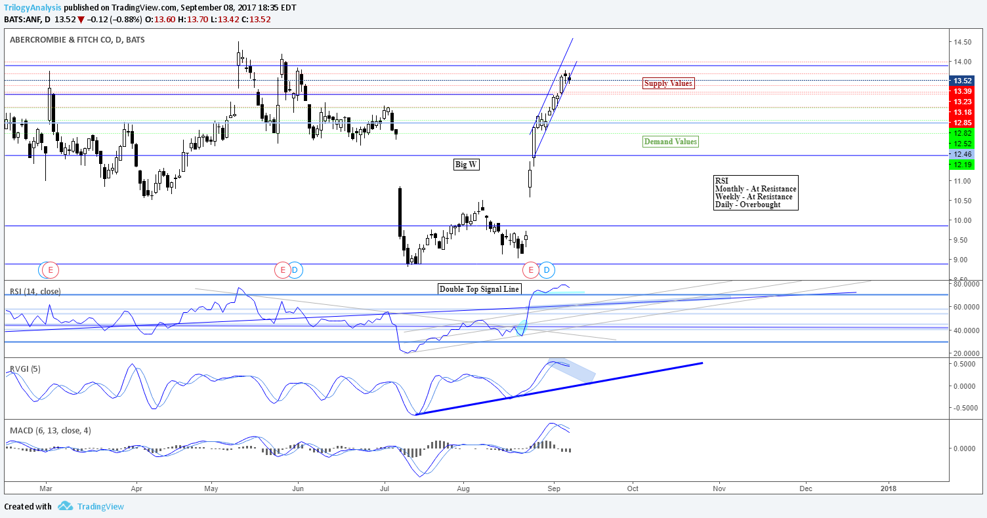Click the Dec label on time axis
Screen dimensions: 987x518
click(806, 488)
